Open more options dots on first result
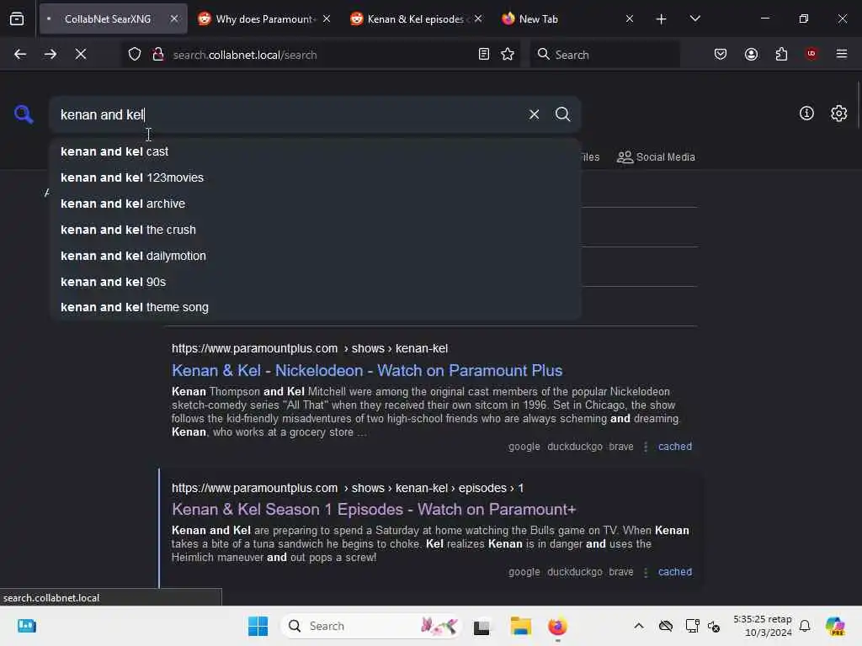 tap(646, 447)
